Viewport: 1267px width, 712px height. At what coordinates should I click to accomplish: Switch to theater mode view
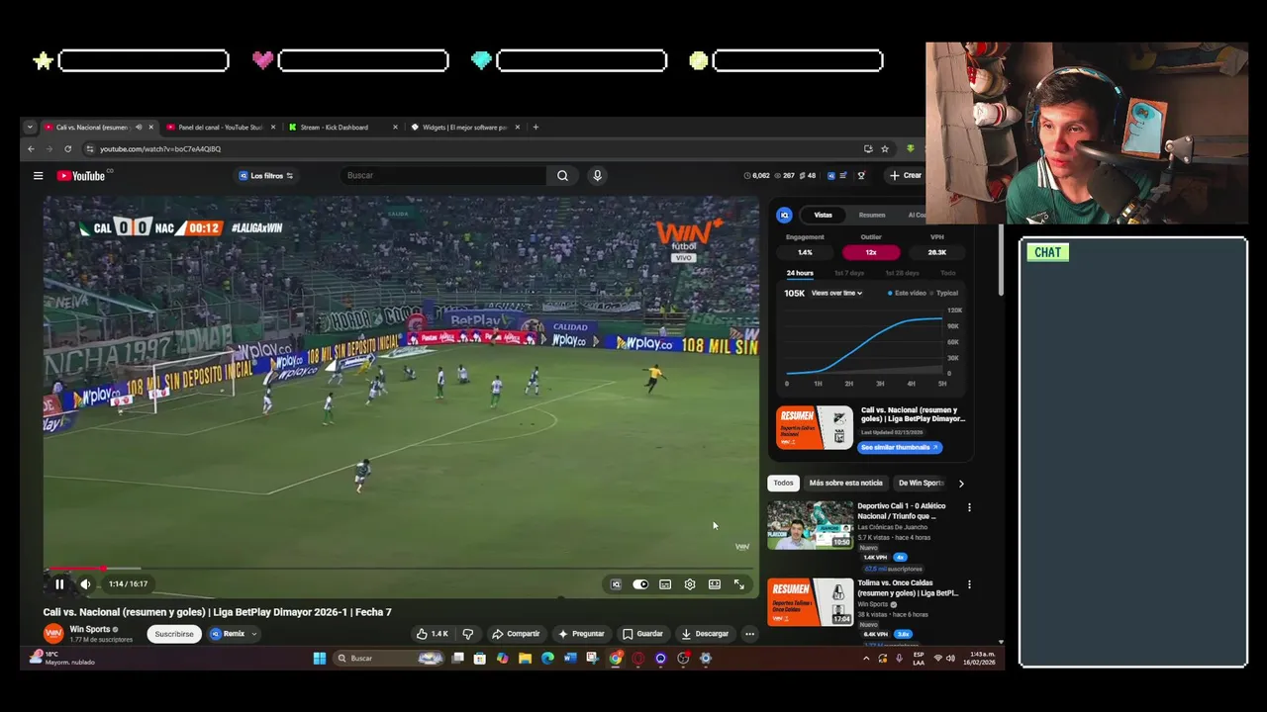tap(715, 584)
